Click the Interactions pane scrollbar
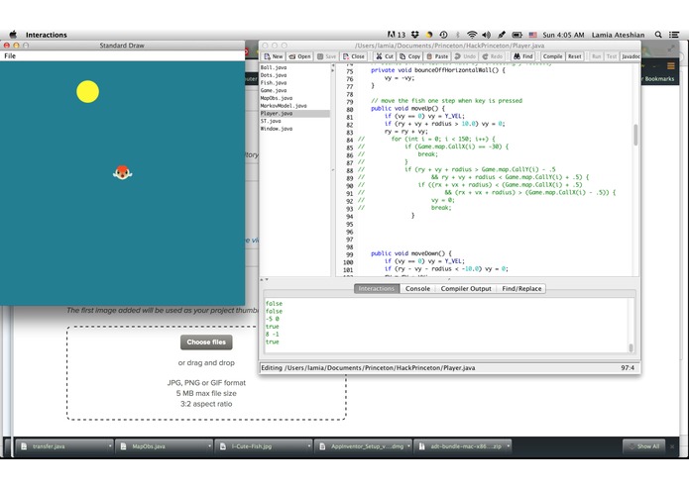This screenshot has width=689, height=489. 631,347
